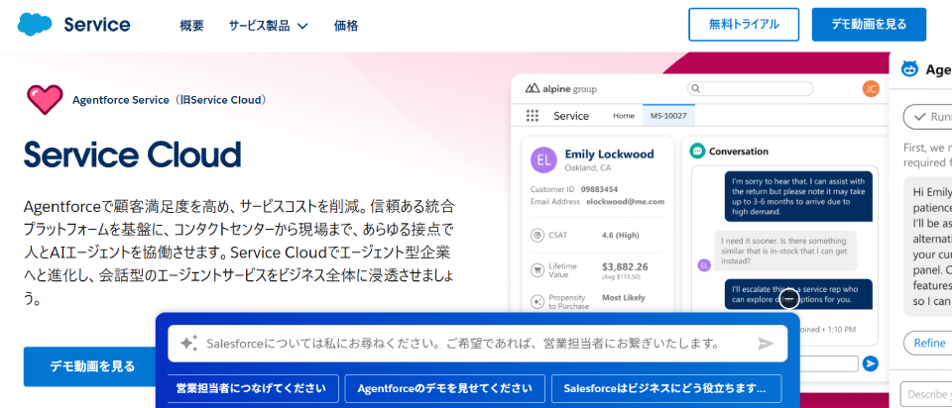
Task: Click the Salesforce cloud logo
Action: point(36,24)
